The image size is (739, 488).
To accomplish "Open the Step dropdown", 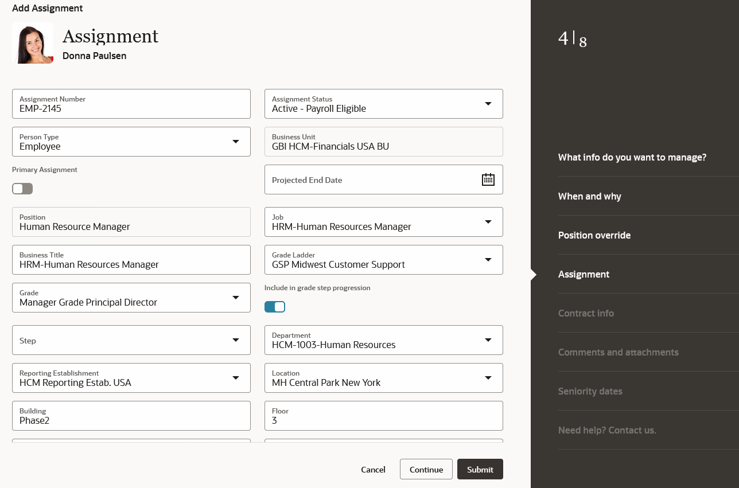I will coord(236,340).
